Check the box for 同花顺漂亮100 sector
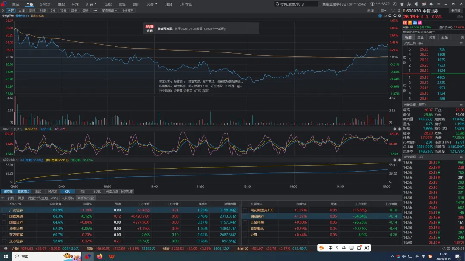The height and width of the screenshot is (261, 465). tap(245, 210)
